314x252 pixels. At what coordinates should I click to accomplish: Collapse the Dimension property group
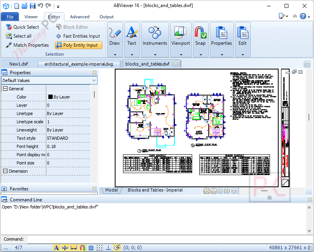coord(6,171)
